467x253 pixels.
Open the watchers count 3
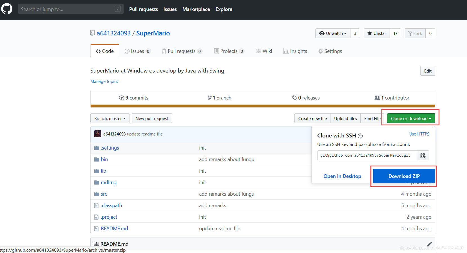(x=355, y=33)
